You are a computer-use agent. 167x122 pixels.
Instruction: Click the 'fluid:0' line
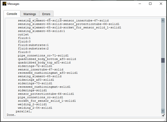pos(24,52)
